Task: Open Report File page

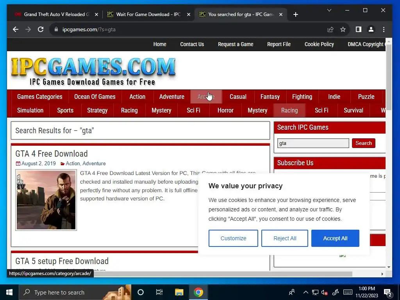Action: (279, 45)
